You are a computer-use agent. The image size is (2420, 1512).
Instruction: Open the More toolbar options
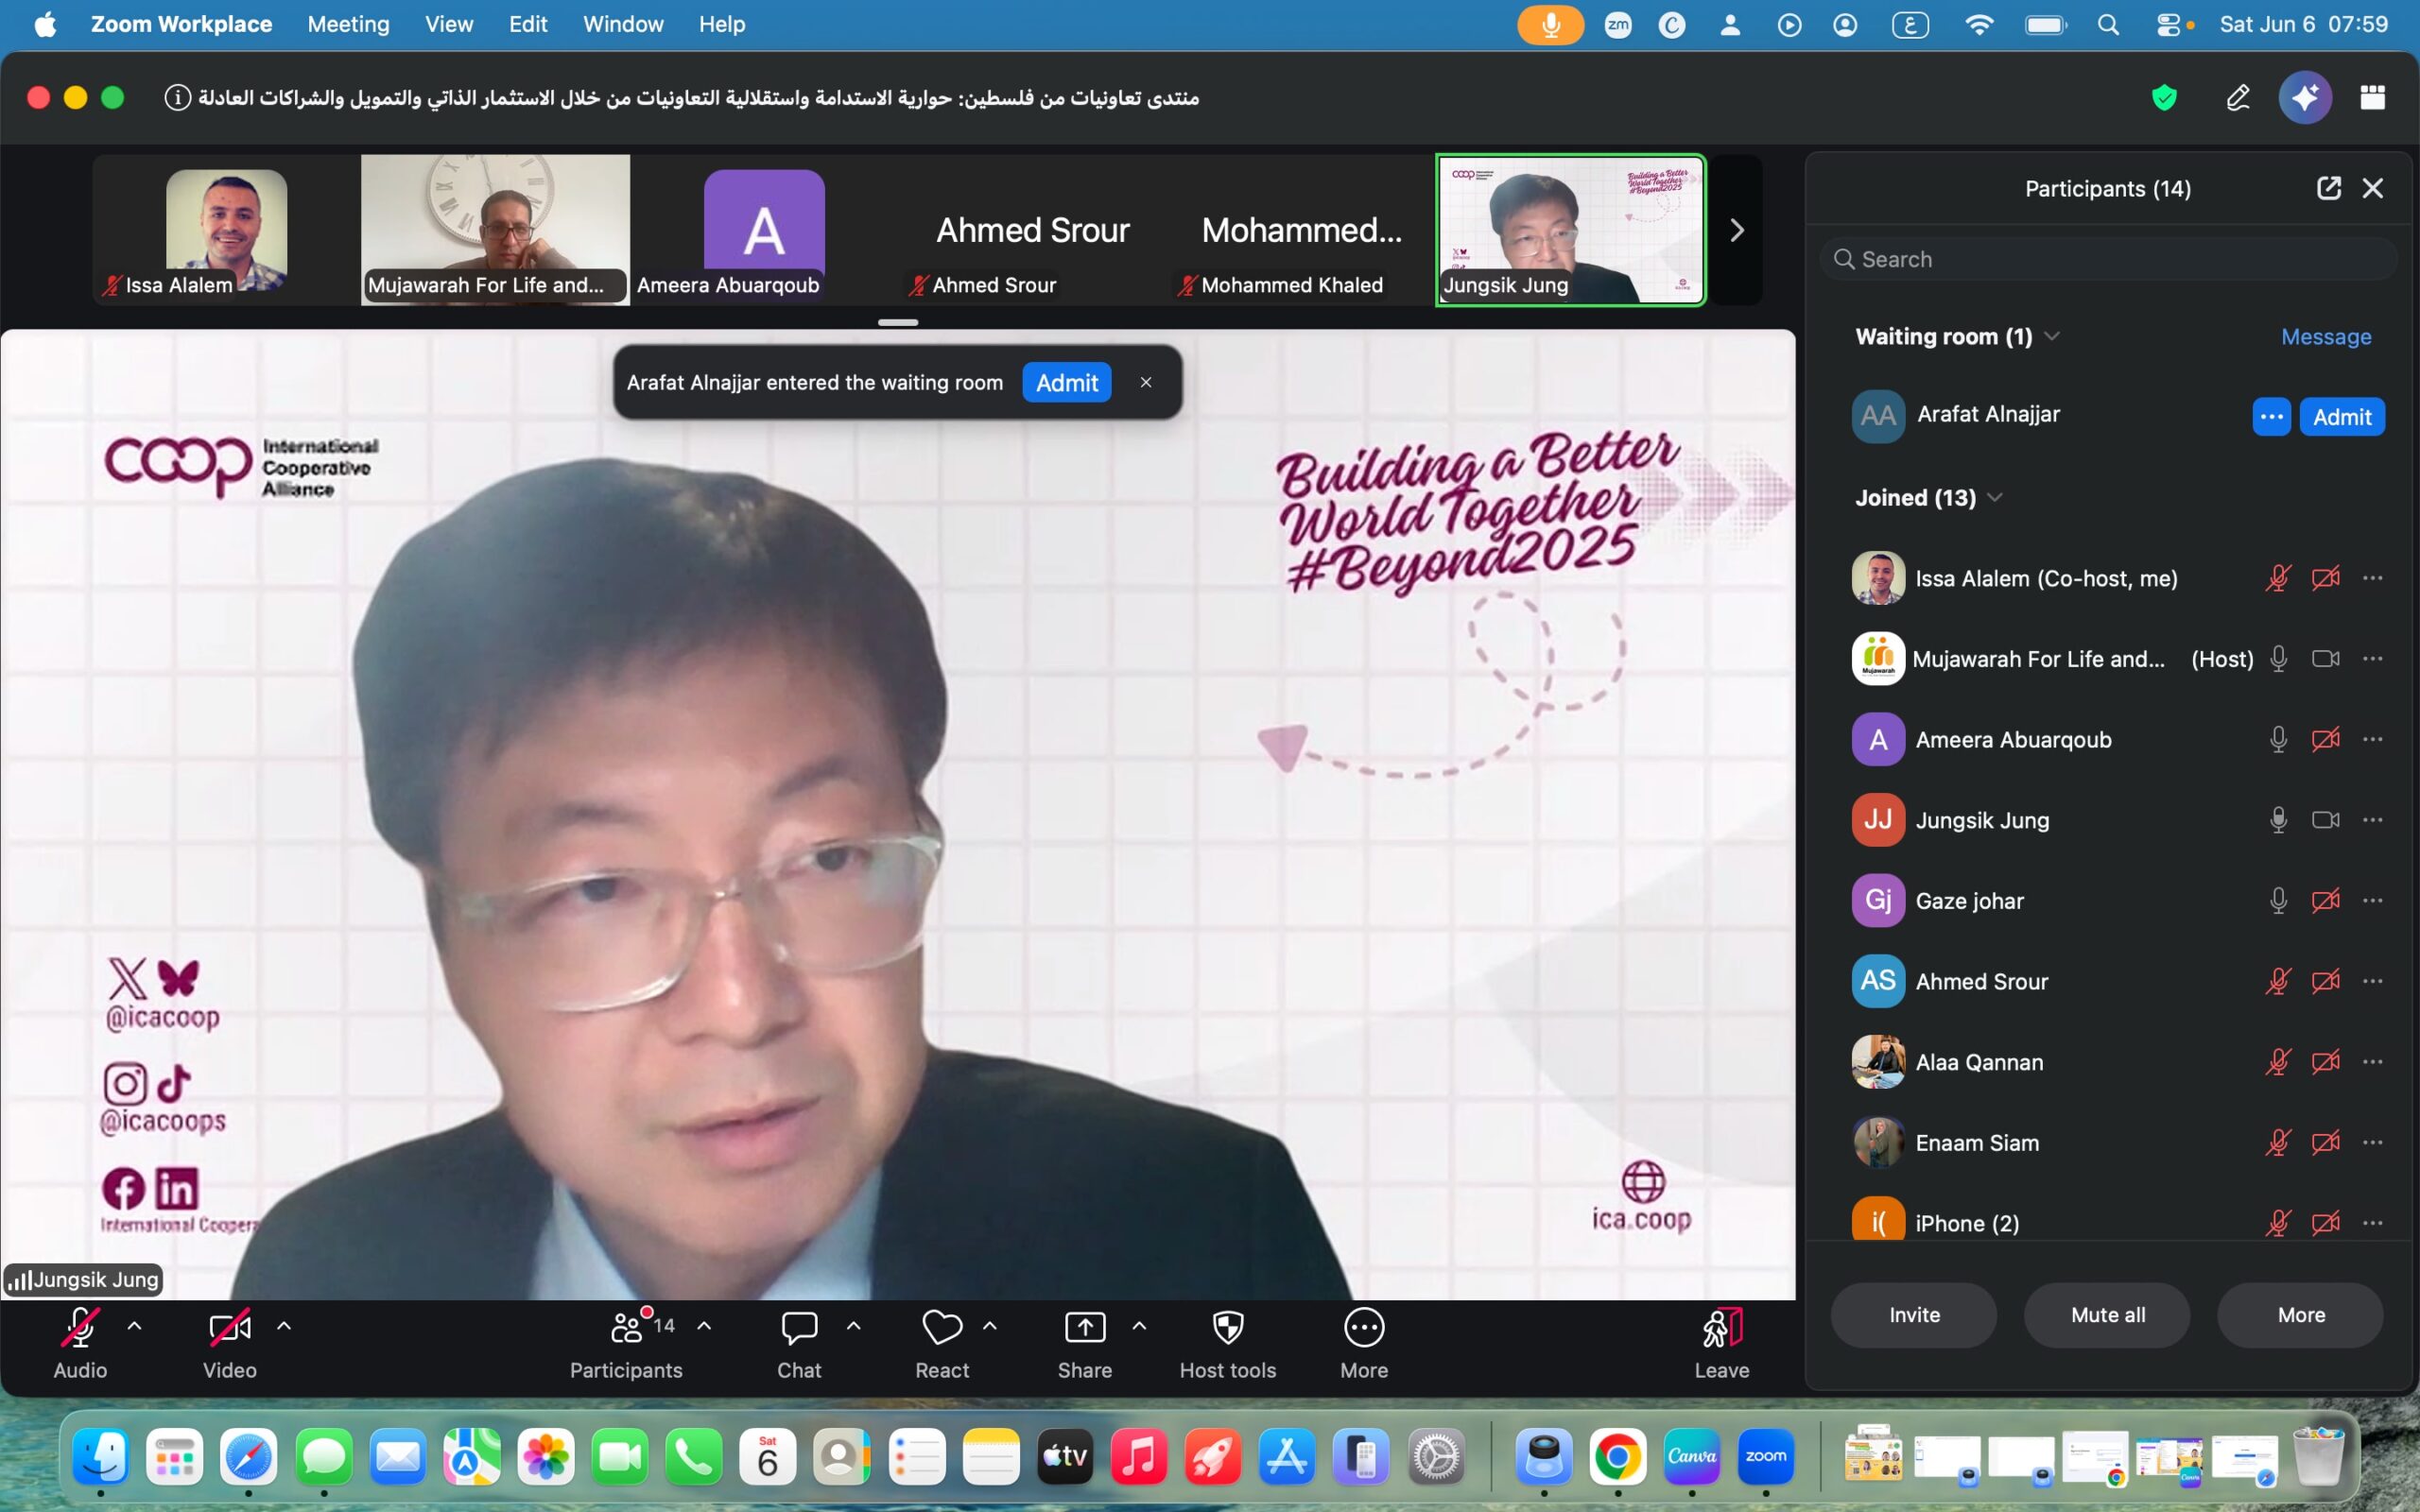pyautogui.click(x=1364, y=1344)
